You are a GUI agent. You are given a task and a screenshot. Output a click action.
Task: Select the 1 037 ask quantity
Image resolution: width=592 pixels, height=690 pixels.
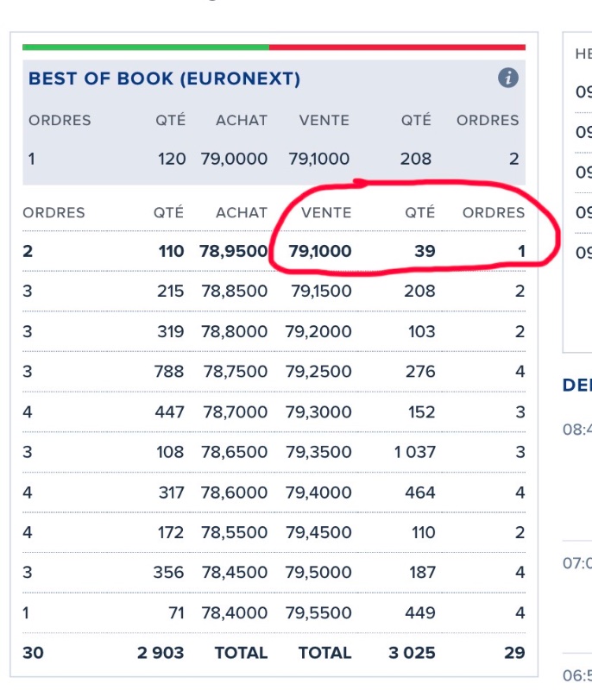(414, 452)
